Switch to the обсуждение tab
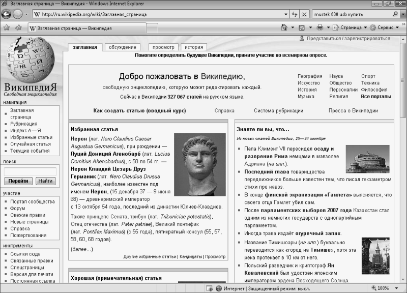 pyautogui.click(x=122, y=47)
